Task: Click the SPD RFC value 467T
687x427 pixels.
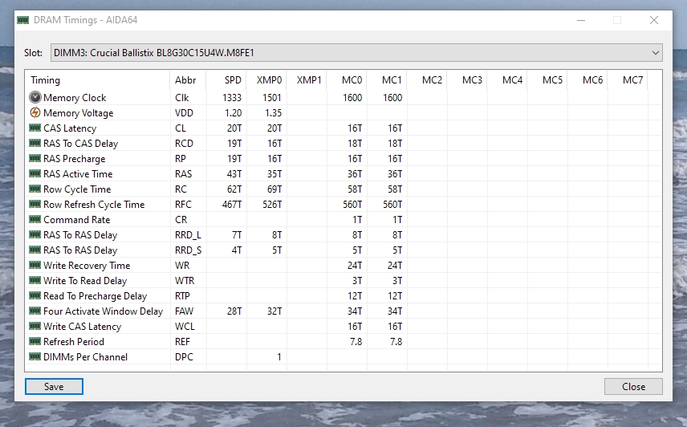Action: pyautogui.click(x=232, y=205)
